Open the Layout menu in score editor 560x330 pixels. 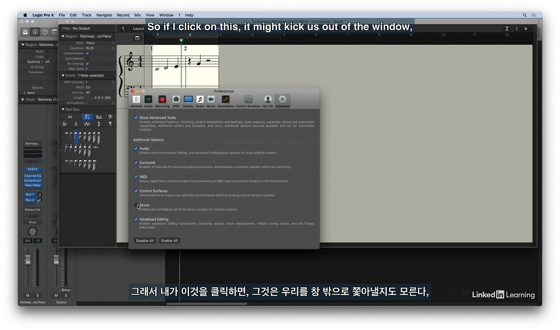[x=138, y=29]
